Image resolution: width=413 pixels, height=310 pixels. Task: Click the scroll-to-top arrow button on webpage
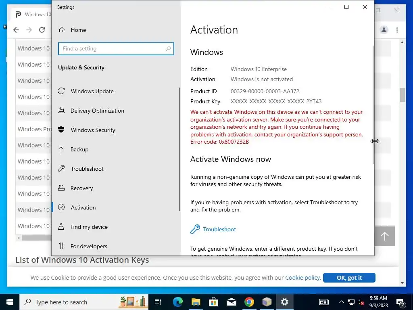tap(384, 236)
